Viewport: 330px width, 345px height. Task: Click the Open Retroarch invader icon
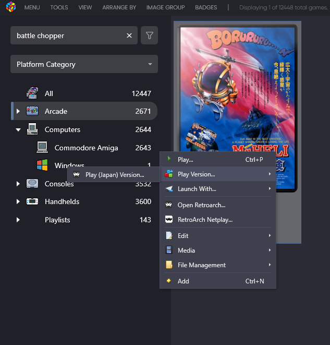169,205
